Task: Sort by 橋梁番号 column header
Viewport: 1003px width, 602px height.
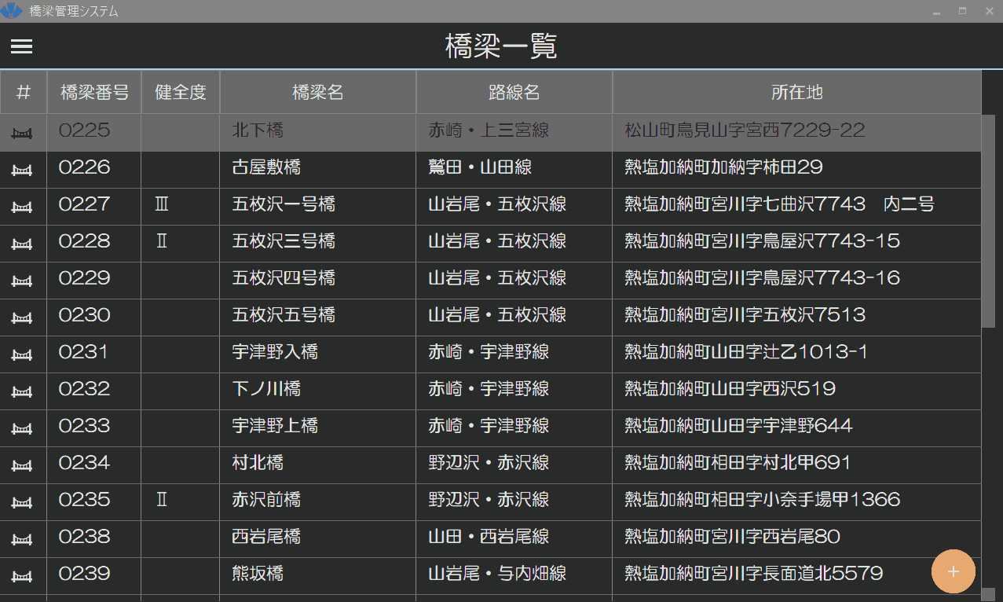Action: (94, 93)
